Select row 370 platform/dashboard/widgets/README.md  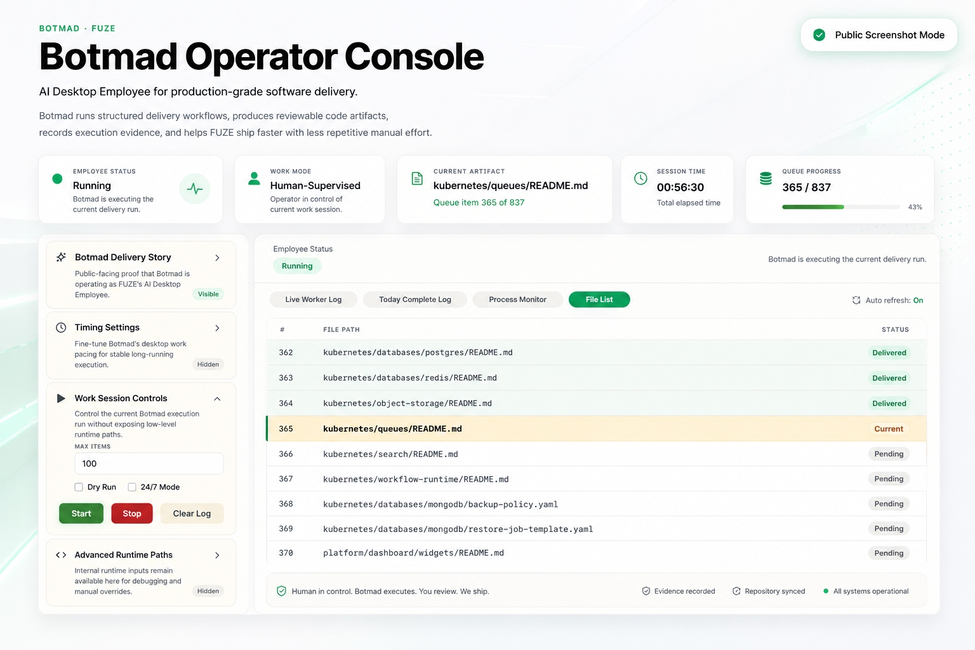point(597,553)
